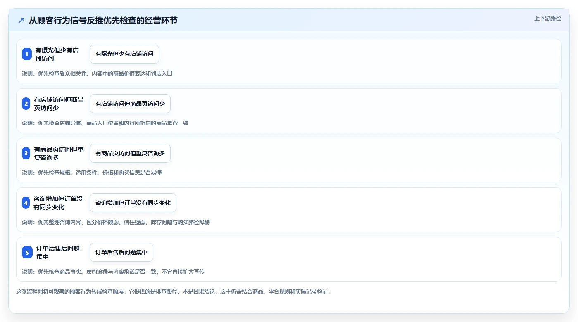
Task: Click the 有商品页访问但重复咨询多 chip button
Action: pyautogui.click(x=130, y=153)
